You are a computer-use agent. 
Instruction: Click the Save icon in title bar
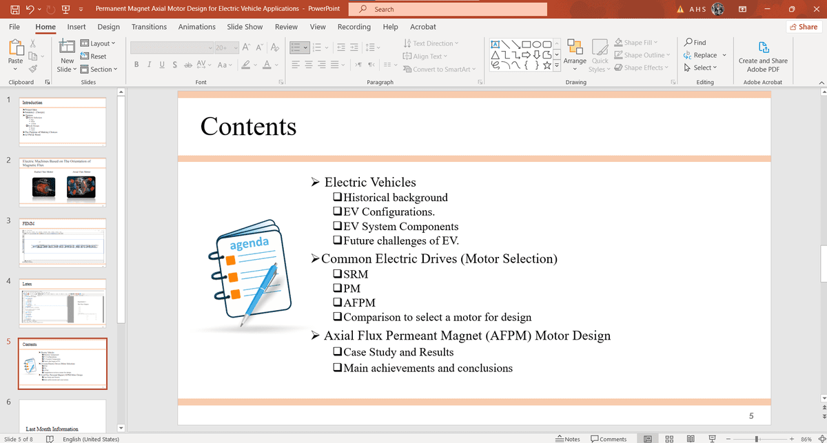click(x=14, y=9)
